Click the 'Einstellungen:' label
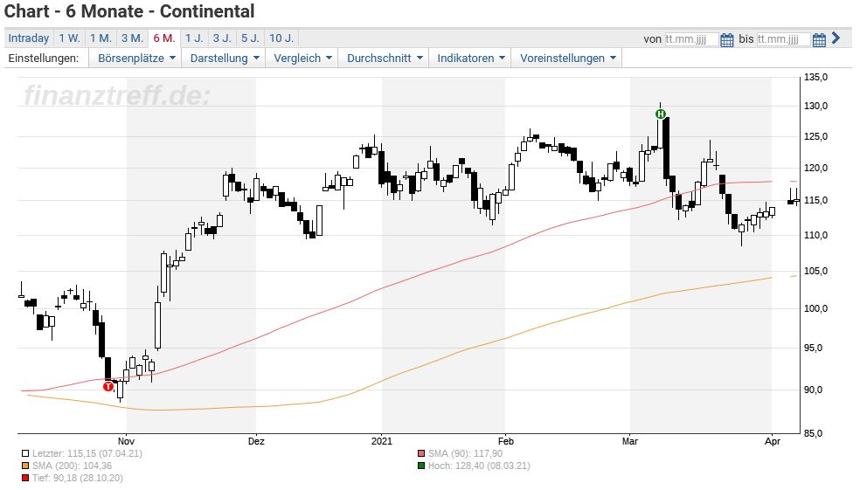 pos(44,59)
